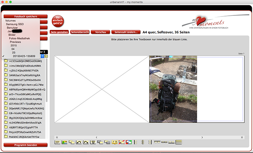Toggle the grid display icon

pyautogui.click(x=179, y=142)
